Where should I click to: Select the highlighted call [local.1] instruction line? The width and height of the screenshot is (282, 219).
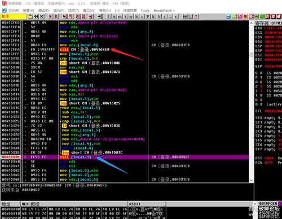tap(125, 157)
